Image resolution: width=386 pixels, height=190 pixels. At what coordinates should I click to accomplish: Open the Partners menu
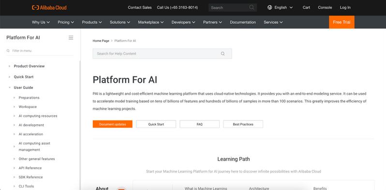pyautogui.click(x=212, y=22)
